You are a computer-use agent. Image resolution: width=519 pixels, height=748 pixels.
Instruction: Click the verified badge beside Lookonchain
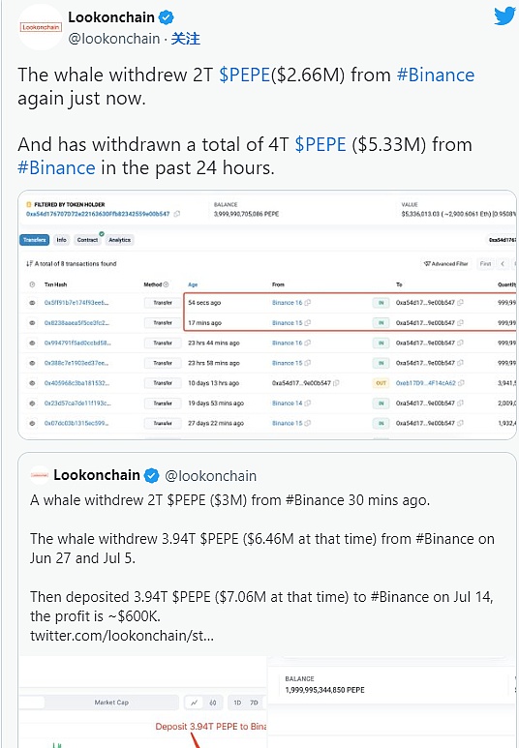pyautogui.click(x=166, y=17)
